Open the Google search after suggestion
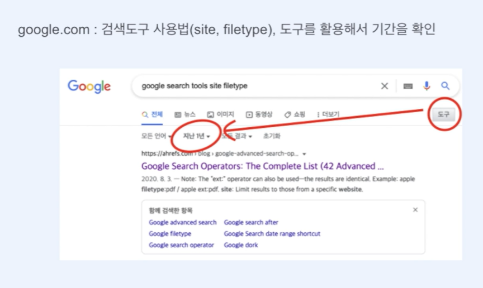Viewport: 483px width, 288px height. pyautogui.click(x=251, y=222)
